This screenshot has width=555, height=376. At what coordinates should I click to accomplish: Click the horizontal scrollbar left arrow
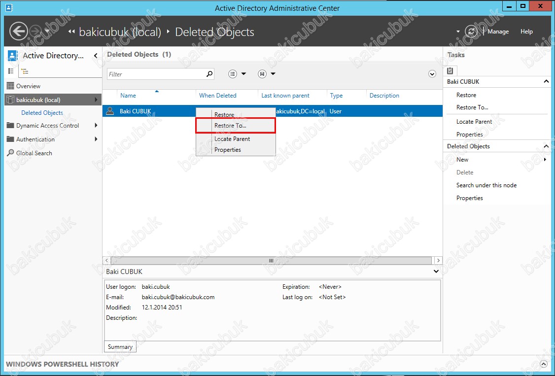tap(107, 260)
